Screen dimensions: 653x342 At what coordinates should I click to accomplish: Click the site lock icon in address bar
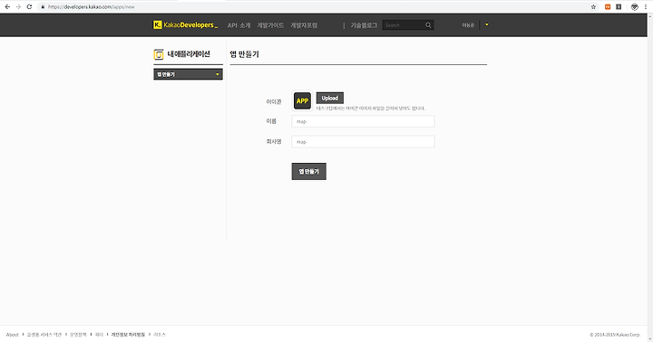(43, 6)
